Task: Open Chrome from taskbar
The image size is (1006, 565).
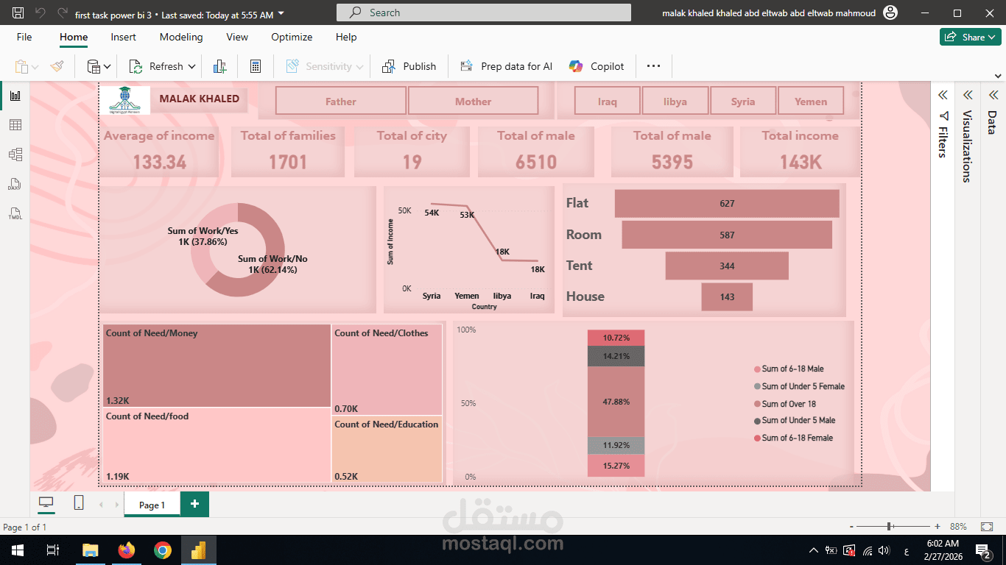Action: click(x=163, y=550)
